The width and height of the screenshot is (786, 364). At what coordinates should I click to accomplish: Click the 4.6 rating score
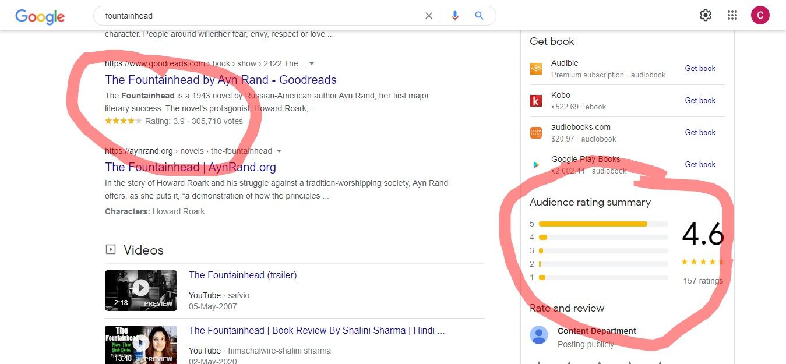[x=703, y=234]
